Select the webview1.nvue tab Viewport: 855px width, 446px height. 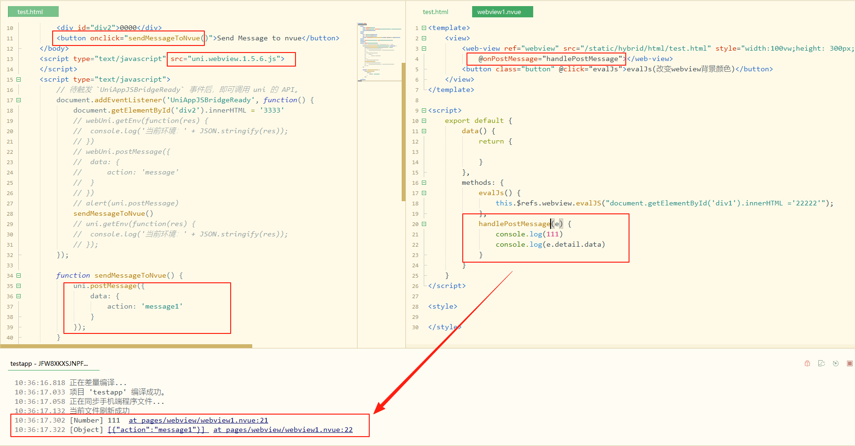(502, 12)
